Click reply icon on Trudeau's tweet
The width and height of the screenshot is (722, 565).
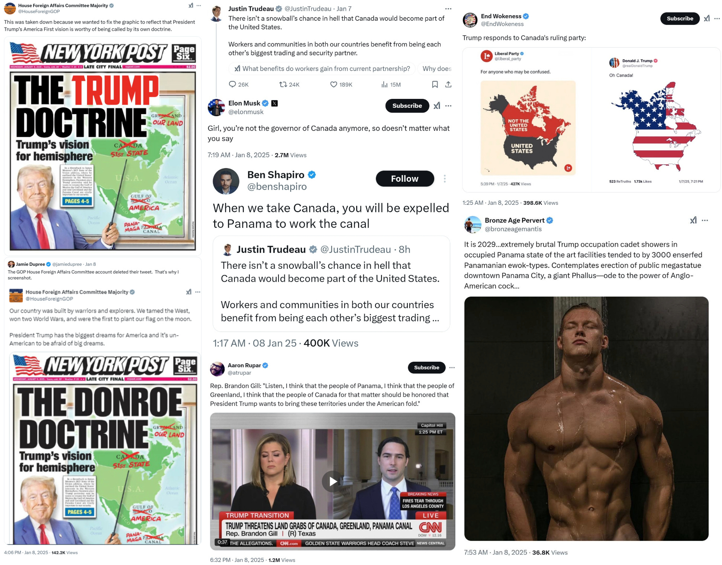coord(232,84)
